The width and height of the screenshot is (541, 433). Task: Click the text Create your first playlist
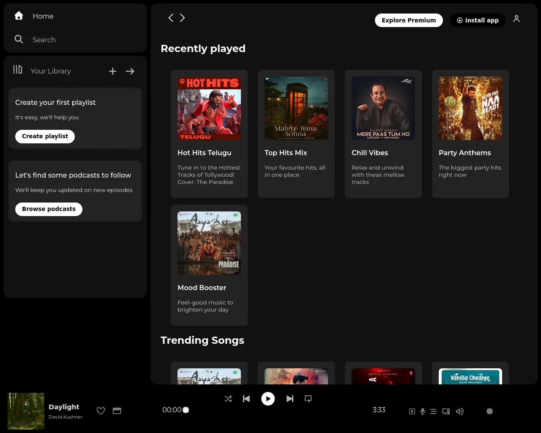(55, 102)
